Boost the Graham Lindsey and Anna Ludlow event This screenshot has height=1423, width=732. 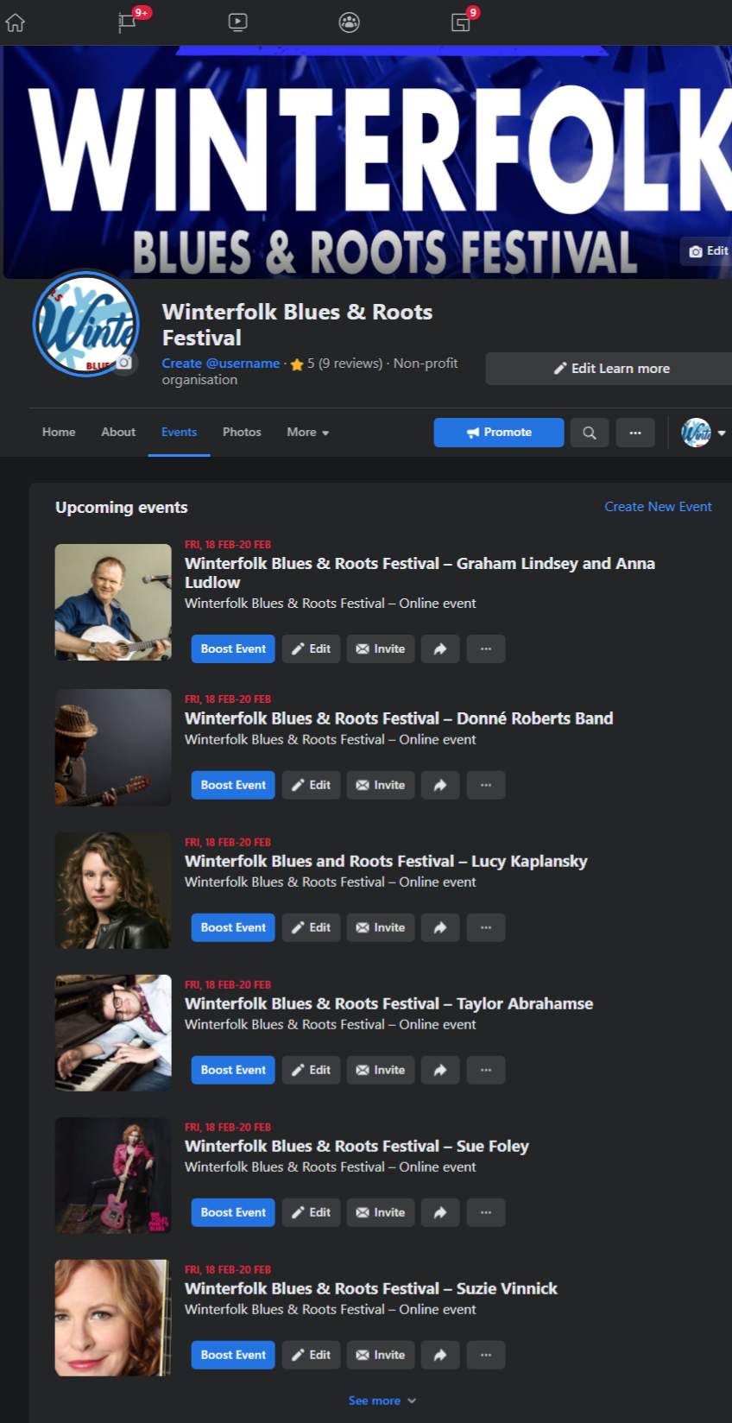click(x=233, y=649)
